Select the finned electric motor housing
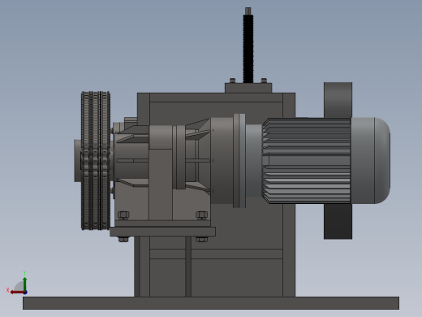This screenshot has height=317, width=422. pyautogui.click(x=307, y=160)
